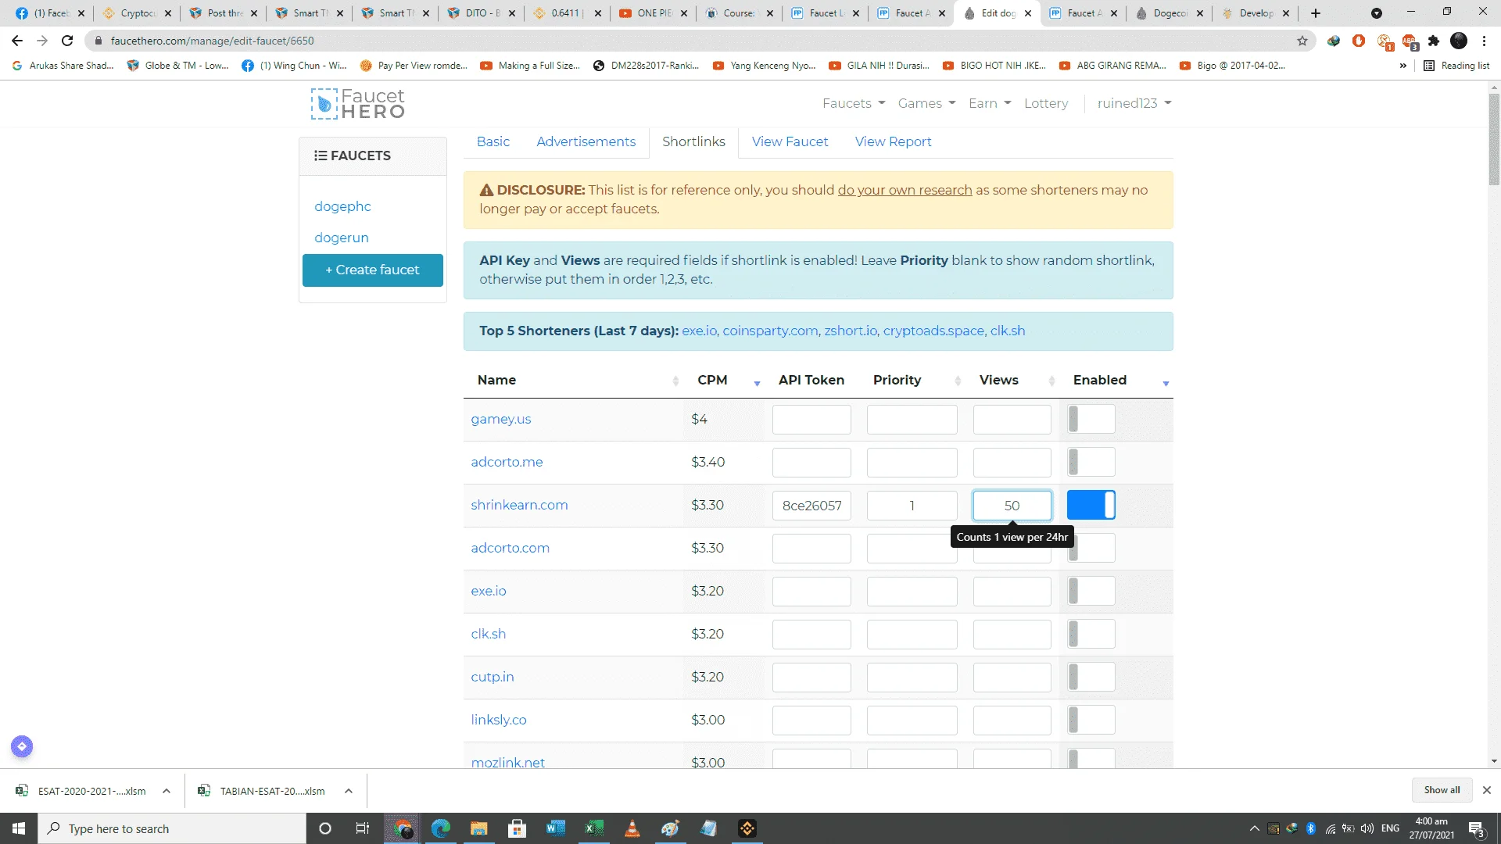The height and width of the screenshot is (844, 1501).
Task: Open the Chrome three-dot menu
Action: [1484, 41]
